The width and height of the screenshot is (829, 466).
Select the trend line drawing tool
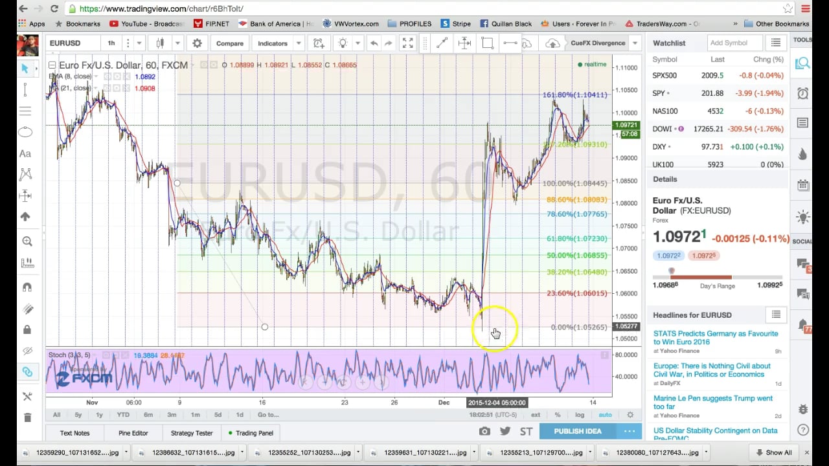pos(25,89)
